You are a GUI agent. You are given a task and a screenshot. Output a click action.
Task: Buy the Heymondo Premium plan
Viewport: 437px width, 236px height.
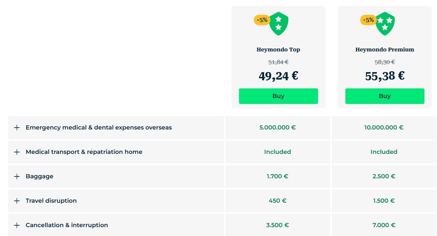(x=385, y=96)
